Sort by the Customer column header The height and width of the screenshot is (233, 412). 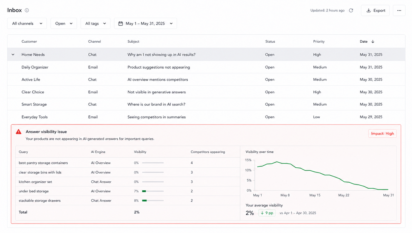(29, 41)
